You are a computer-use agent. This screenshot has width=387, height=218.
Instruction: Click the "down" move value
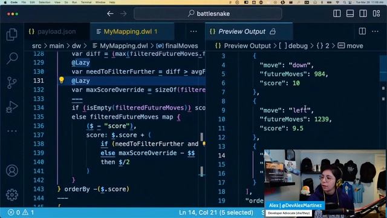299,65
